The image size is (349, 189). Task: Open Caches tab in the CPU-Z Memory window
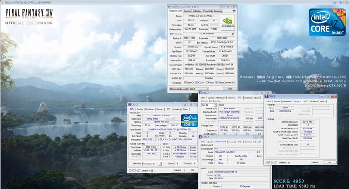277,101
